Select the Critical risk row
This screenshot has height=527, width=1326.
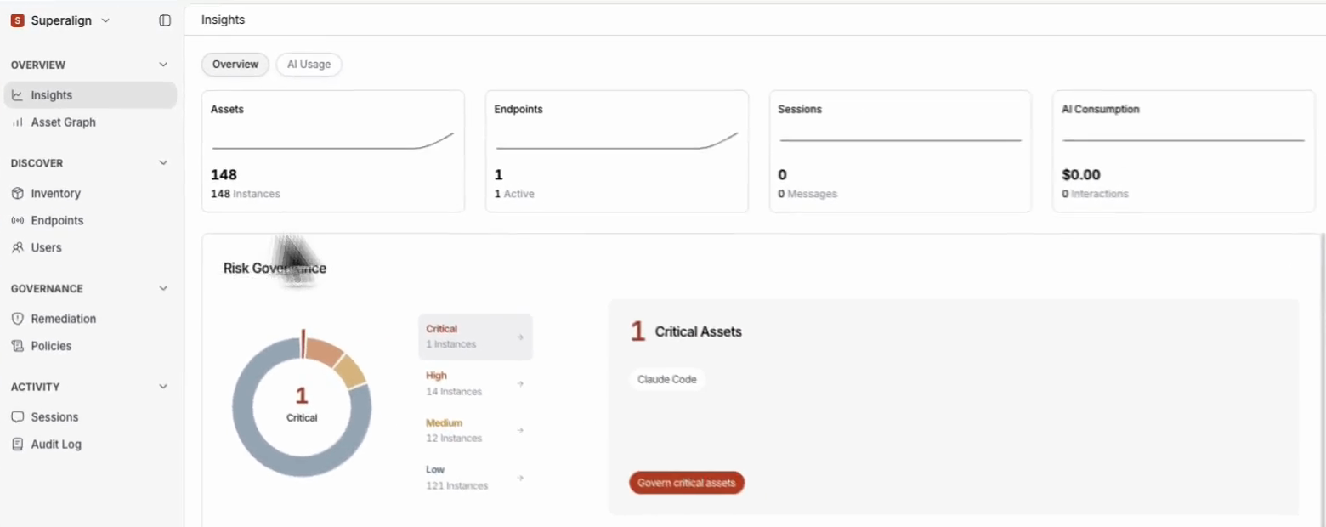click(475, 337)
